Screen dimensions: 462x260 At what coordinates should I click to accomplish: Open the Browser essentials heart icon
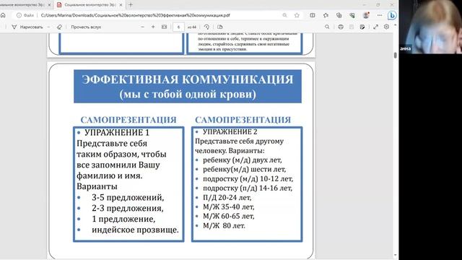pyautogui.click(x=352, y=15)
